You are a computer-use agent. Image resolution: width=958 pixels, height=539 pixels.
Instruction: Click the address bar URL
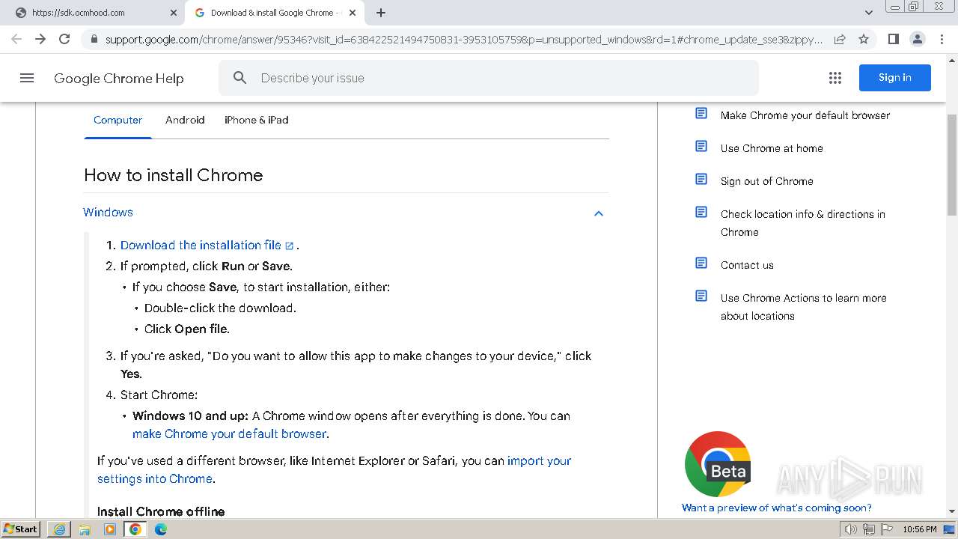[464, 39]
